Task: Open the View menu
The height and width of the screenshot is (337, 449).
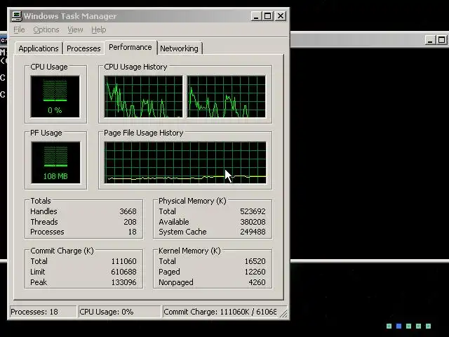Action: pos(75,29)
